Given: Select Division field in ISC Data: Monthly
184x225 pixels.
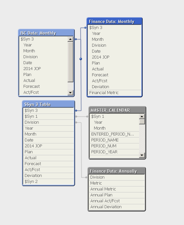Looking at the screenshot, I should 43,57.
